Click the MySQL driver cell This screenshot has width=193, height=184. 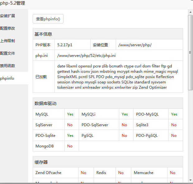(49, 114)
